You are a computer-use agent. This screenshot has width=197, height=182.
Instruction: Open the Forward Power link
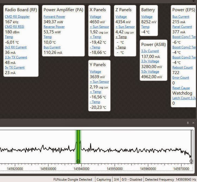click(x=54, y=17)
